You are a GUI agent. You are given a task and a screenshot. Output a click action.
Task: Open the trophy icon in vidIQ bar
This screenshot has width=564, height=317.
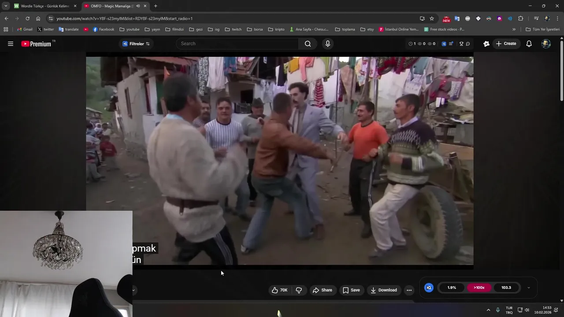461,44
